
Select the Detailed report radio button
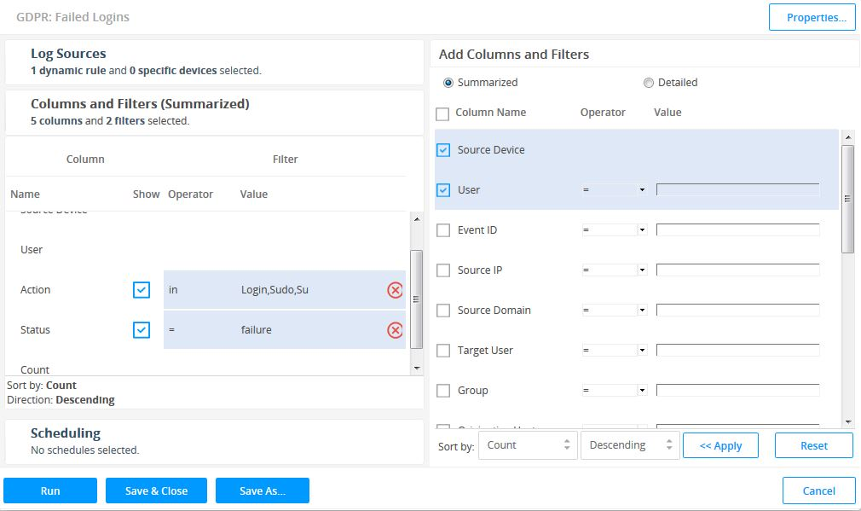pos(649,83)
